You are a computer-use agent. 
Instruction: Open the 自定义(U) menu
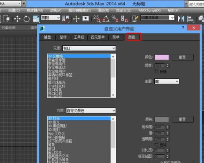point(124,10)
